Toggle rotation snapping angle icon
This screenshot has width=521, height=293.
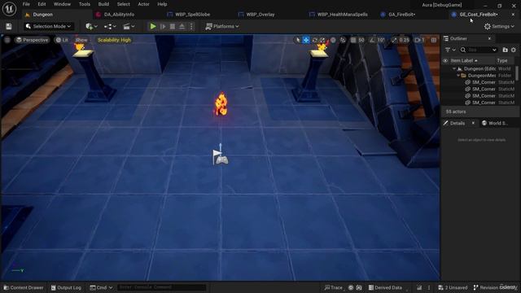[372, 40]
